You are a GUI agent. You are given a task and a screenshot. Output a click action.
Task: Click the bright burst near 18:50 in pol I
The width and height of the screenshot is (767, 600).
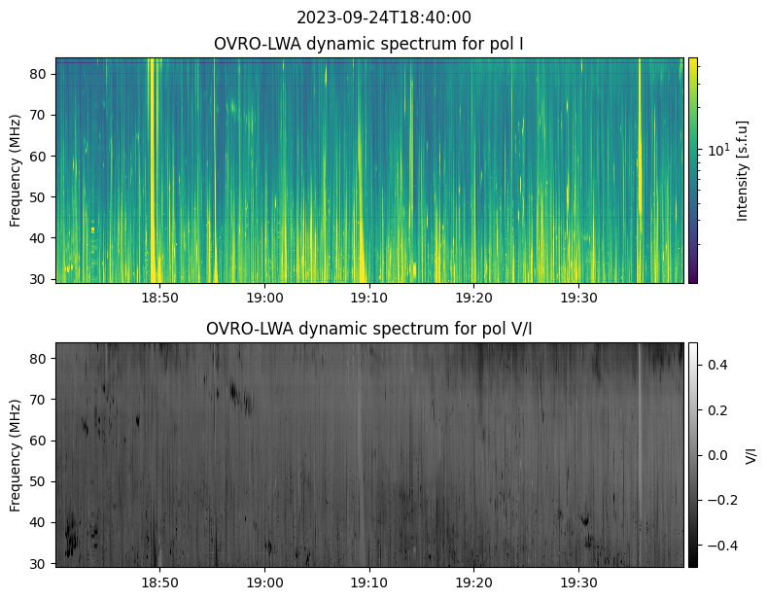click(153, 170)
